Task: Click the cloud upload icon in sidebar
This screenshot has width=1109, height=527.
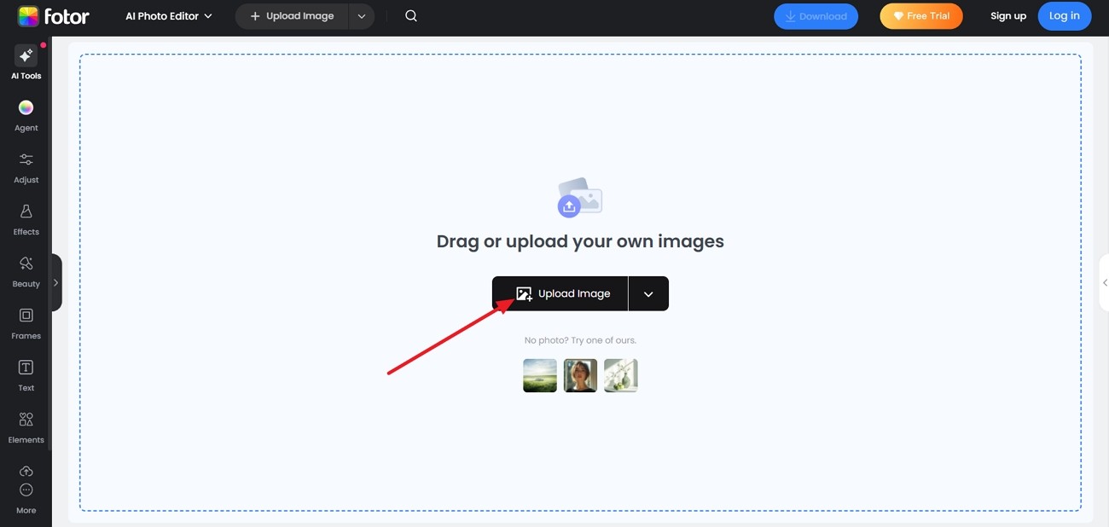Action: (x=26, y=472)
